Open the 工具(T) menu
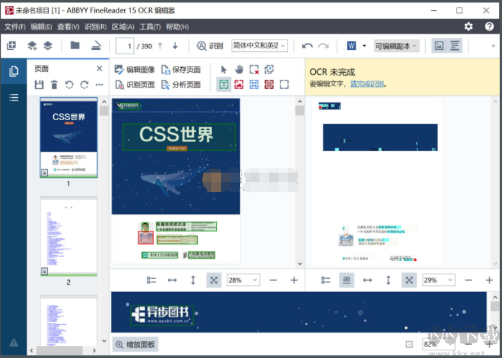The image size is (502, 358). coord(150,27)
